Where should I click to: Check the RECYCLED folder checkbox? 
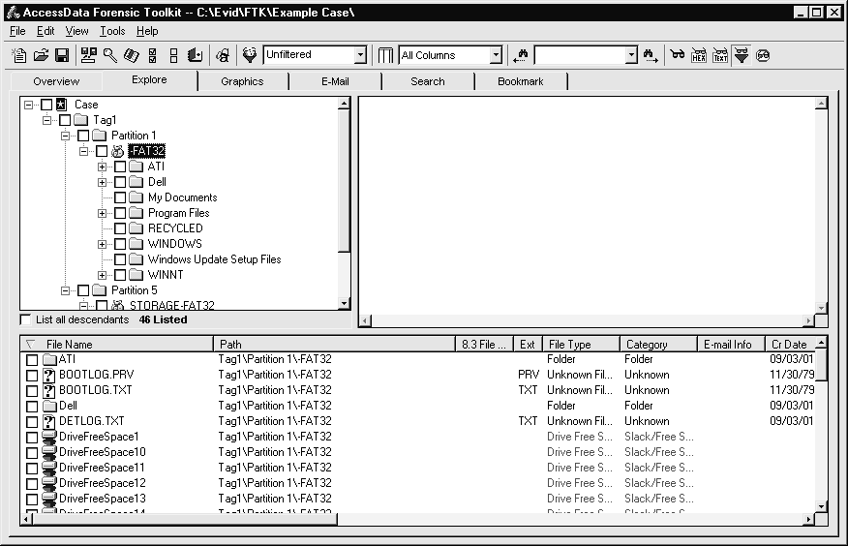tap(120, 228)
